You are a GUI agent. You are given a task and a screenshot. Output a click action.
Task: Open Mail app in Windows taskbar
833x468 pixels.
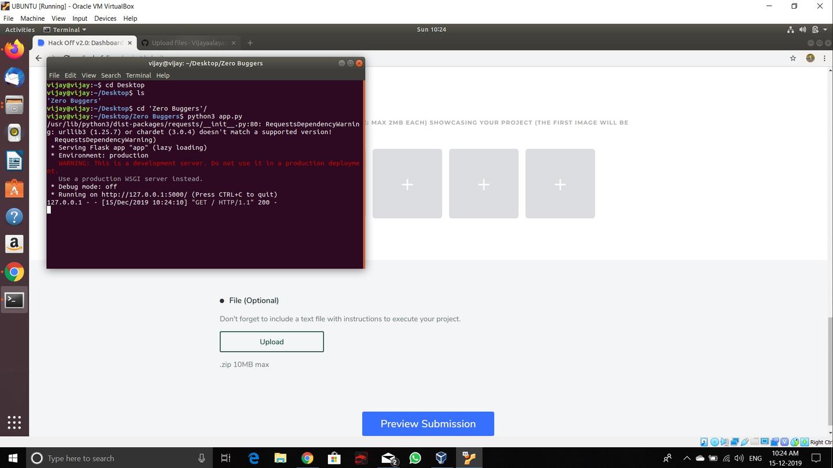pos(389,458)
